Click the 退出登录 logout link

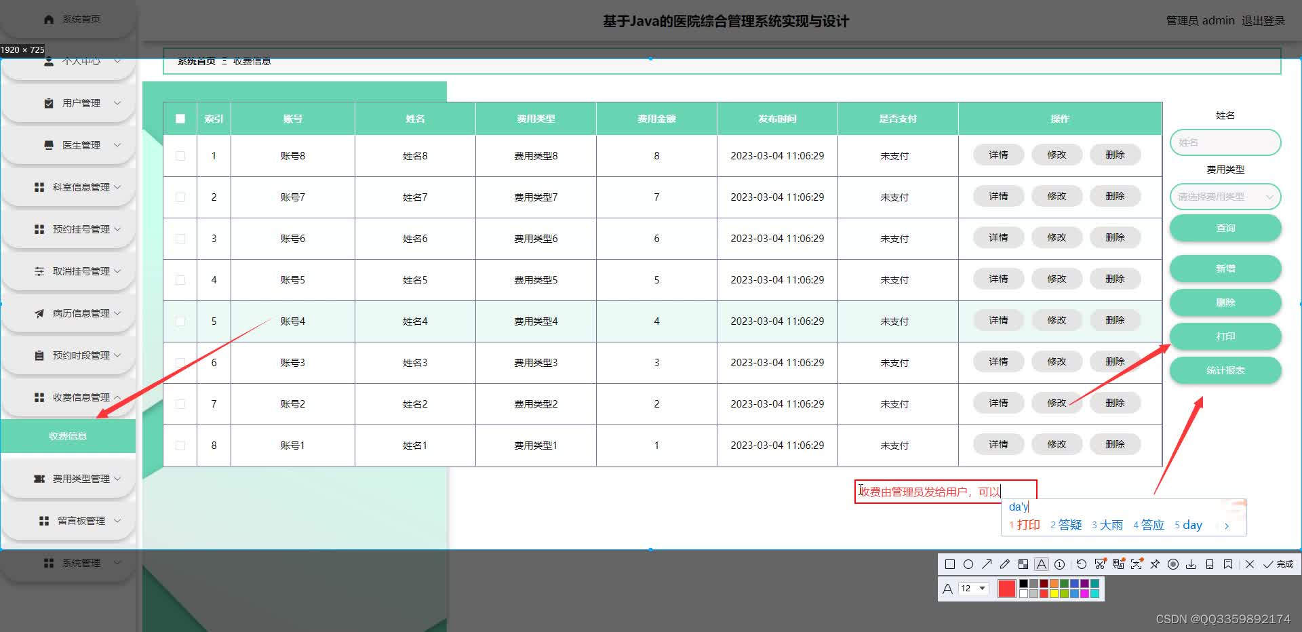click(1263, 20)
